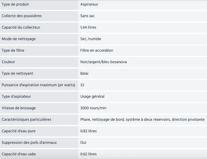The height and width of the screenshot is (159, 207).
Task: Select the '0.62 litres' waste water value
Action: [x=88, y=154]
